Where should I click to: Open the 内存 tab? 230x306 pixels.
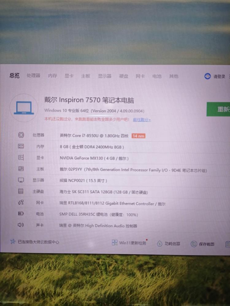click(x=52, y=76)
